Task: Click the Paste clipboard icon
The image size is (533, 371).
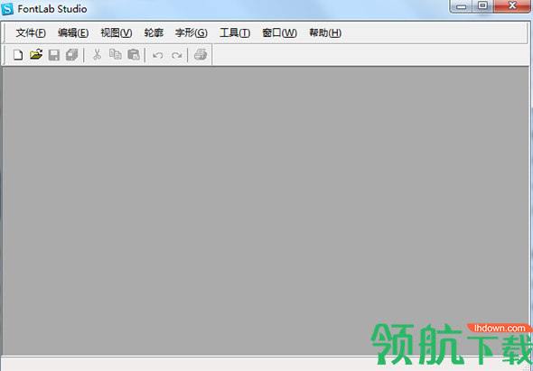Action: pos(134,55)
